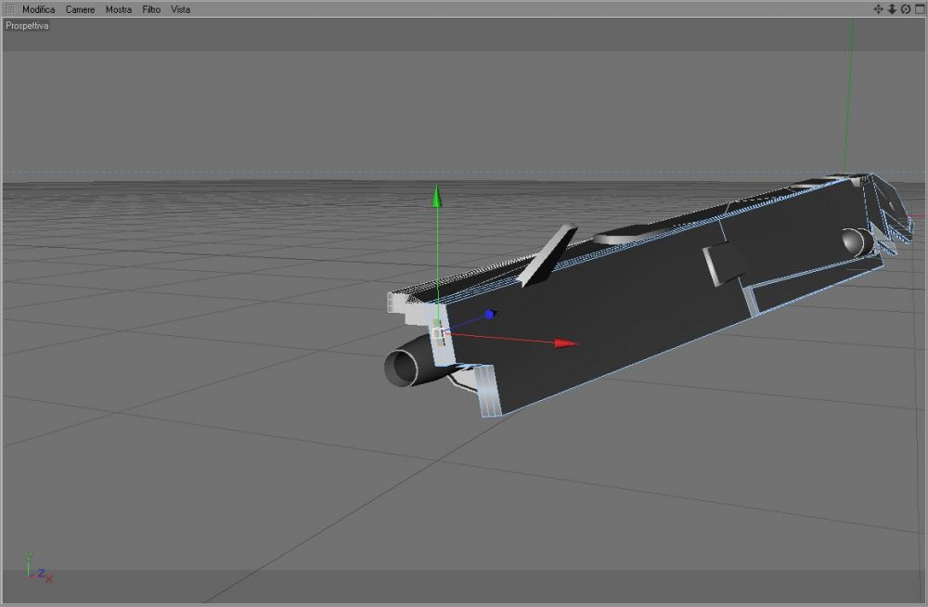Click the red X-axis arrow handle
The width and height of the screenshot is (928, 607).
(566, 342)
